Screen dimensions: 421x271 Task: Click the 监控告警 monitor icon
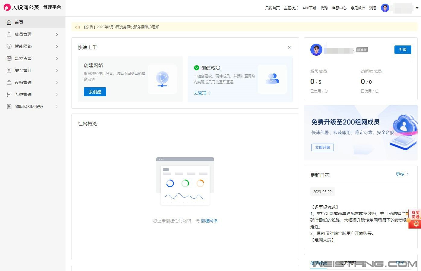pyautogui.click(x=9, y=58)
